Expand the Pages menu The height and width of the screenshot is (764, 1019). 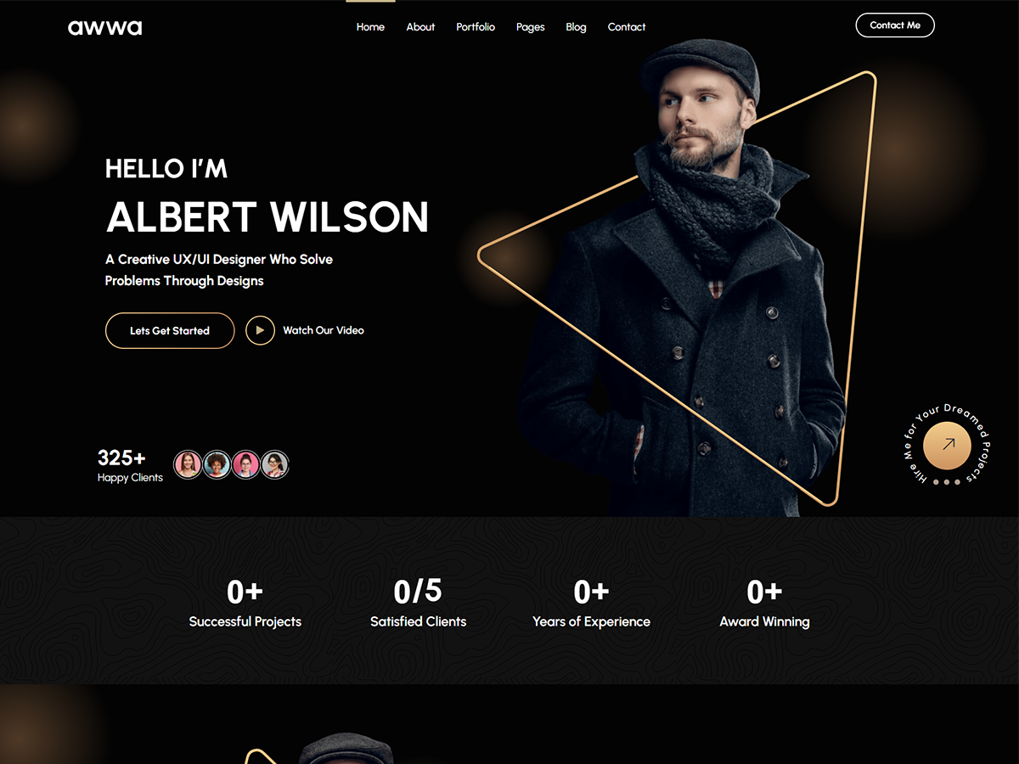[531, 27]
